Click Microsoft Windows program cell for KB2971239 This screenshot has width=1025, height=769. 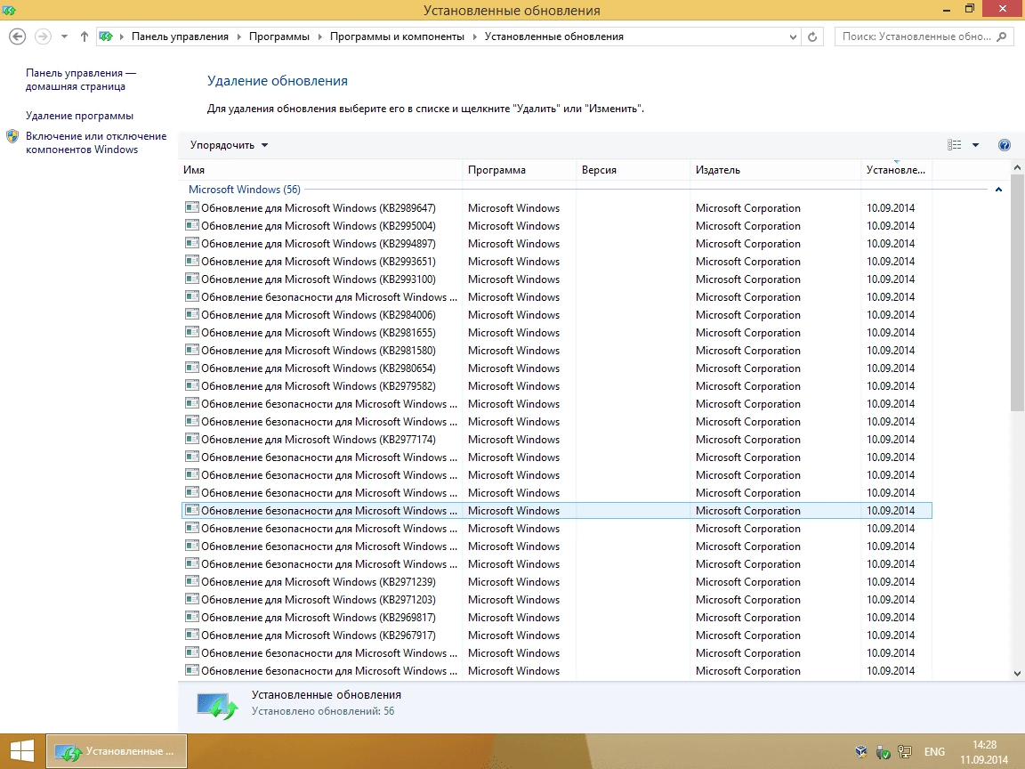[x=513, y=582]
